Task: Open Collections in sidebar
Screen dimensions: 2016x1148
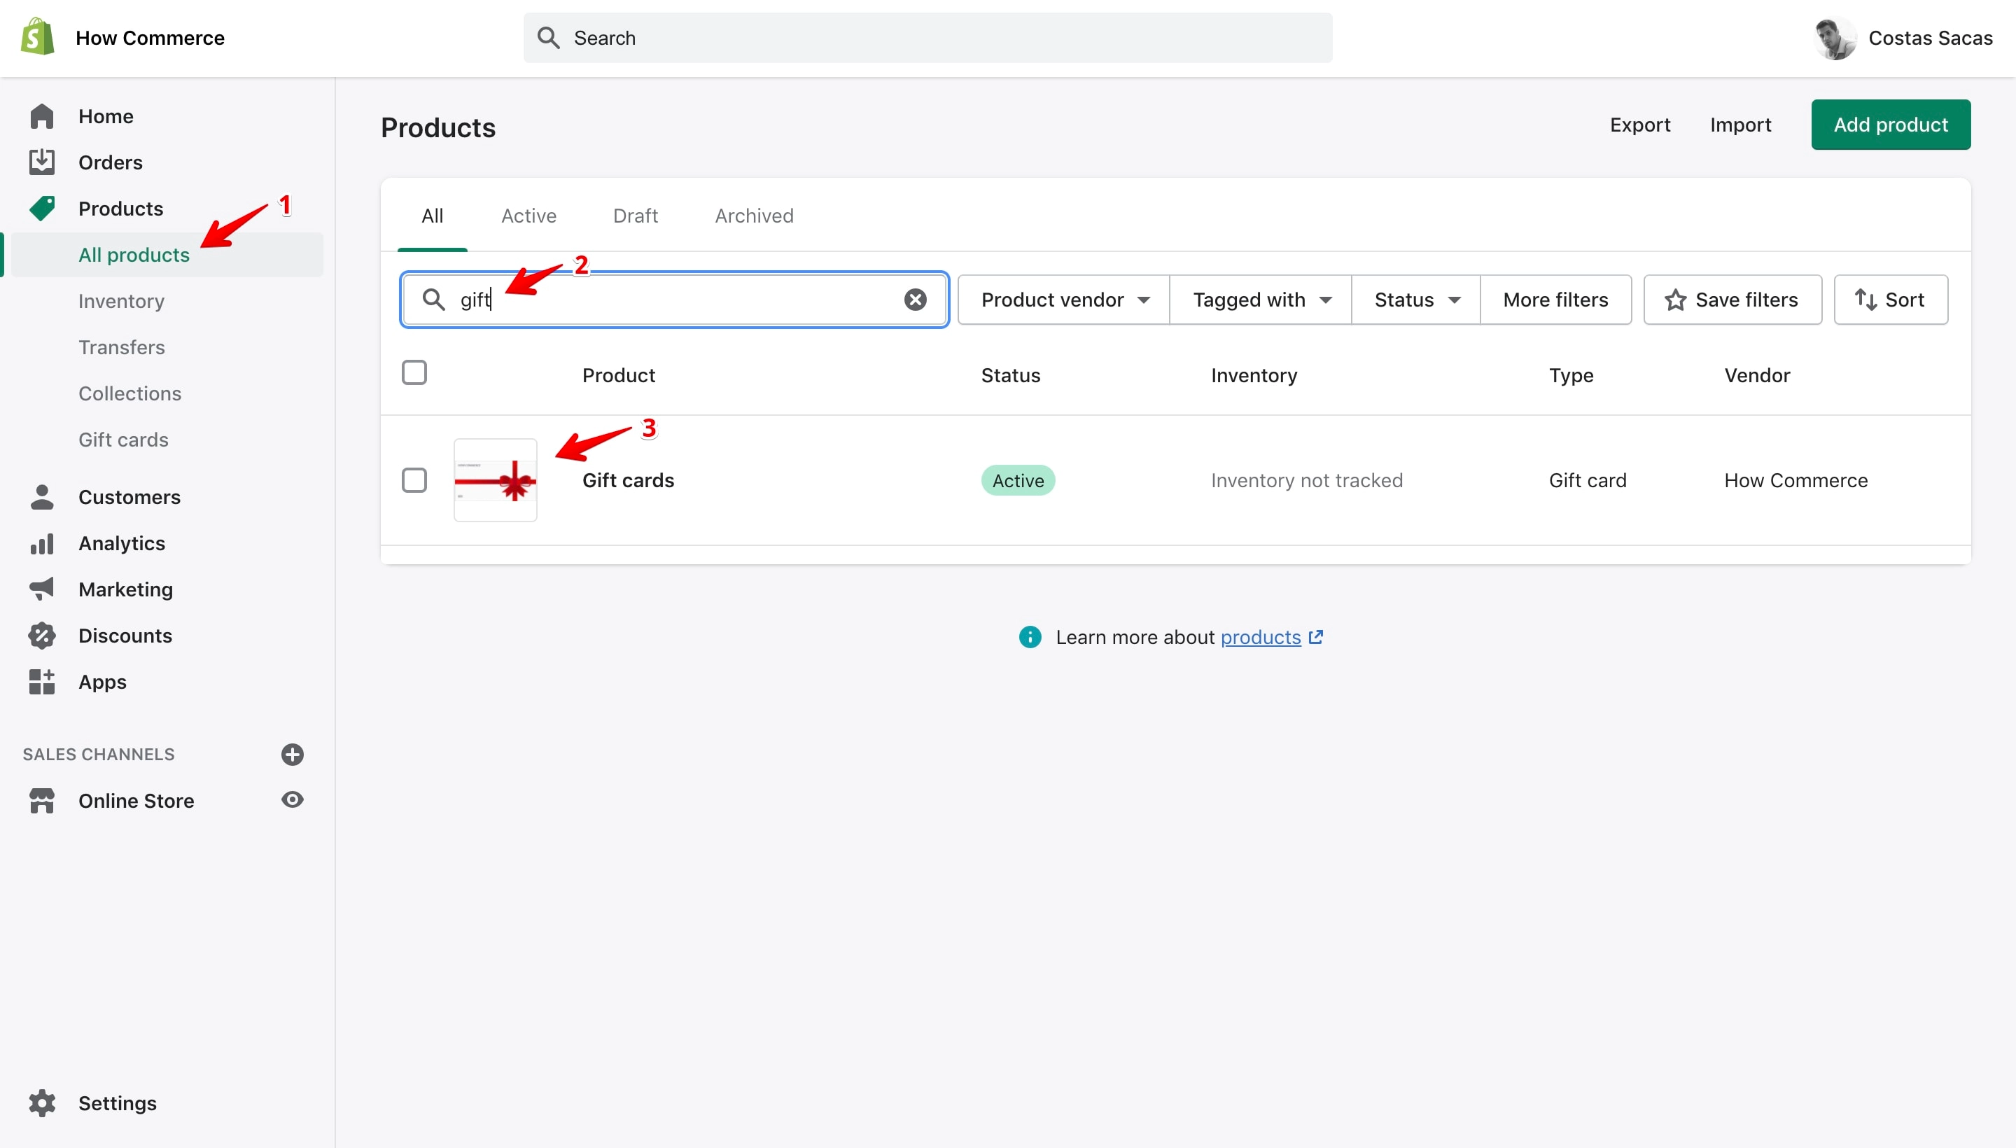Action: pyautogui.click(x=130, y=393)
